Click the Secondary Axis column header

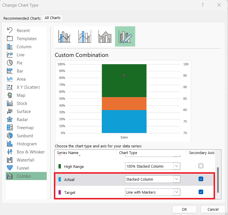click(201, 153)
